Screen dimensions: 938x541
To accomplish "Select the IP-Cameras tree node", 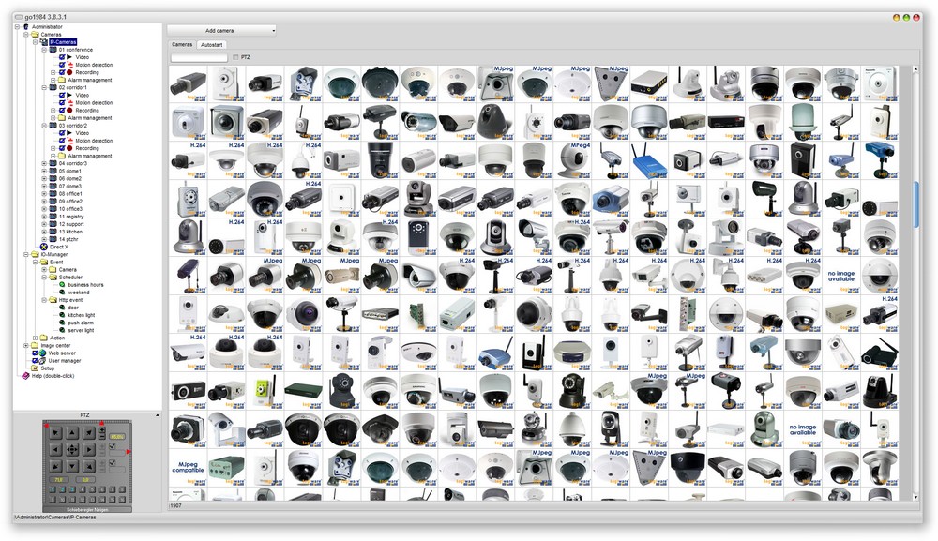I will pos(64,42).
